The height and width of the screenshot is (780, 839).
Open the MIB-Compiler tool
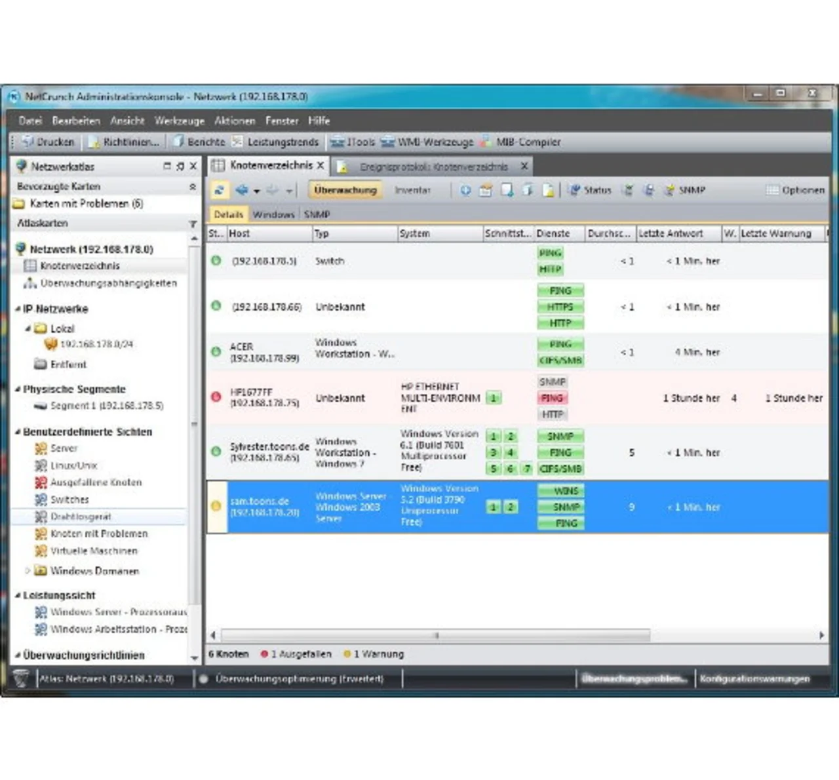(521, 142)
